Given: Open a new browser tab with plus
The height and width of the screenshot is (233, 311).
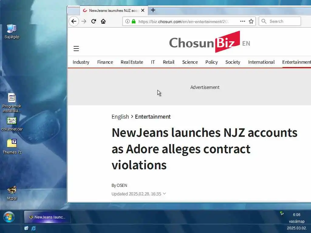Looking at the screenshot, I should point(153,10).
